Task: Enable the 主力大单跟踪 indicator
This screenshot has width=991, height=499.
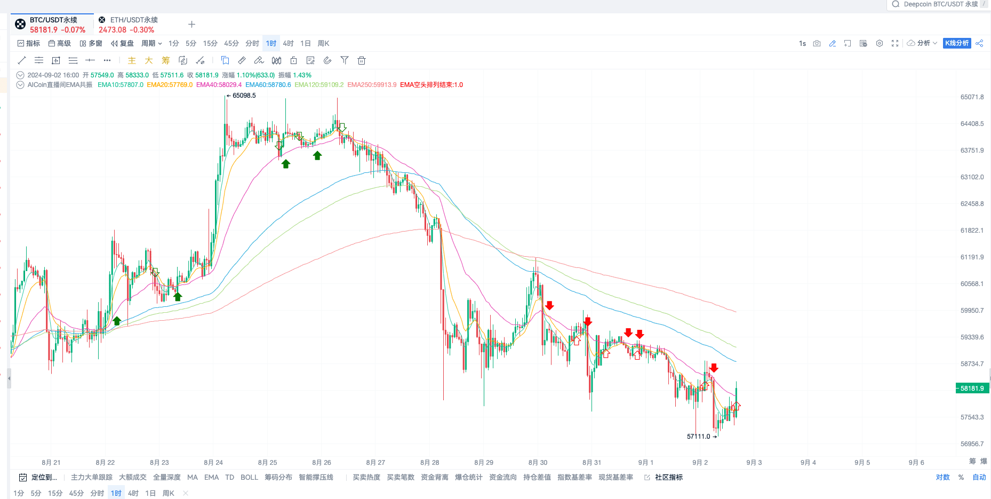Action: (x=92, y=477)
